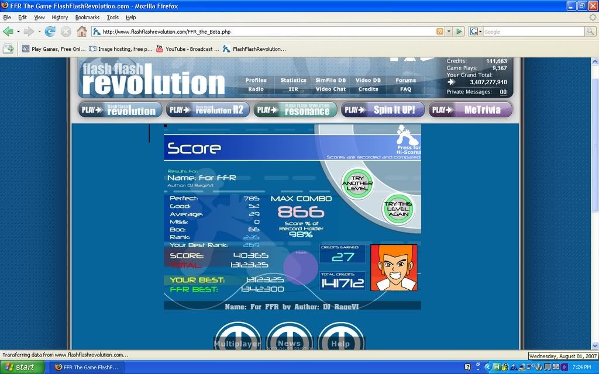Click the Try This Level Again button

click(398, 209)
